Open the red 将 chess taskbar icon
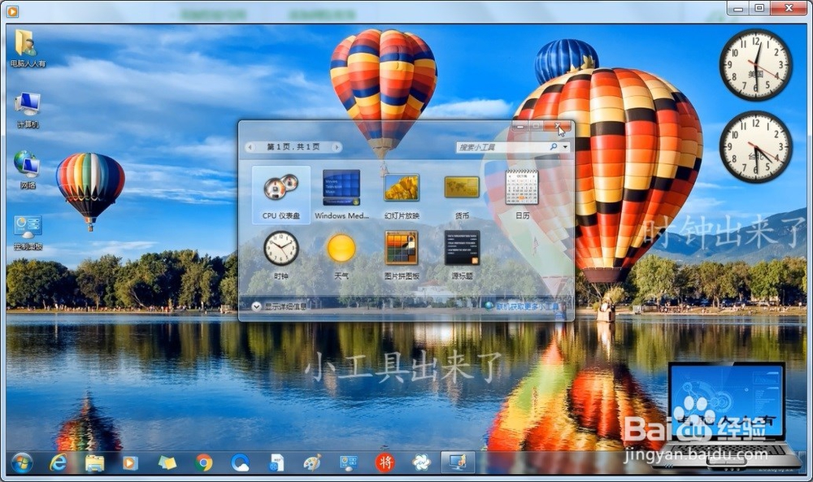This screenshot has width=813, height=482. [x=385, y=462]
